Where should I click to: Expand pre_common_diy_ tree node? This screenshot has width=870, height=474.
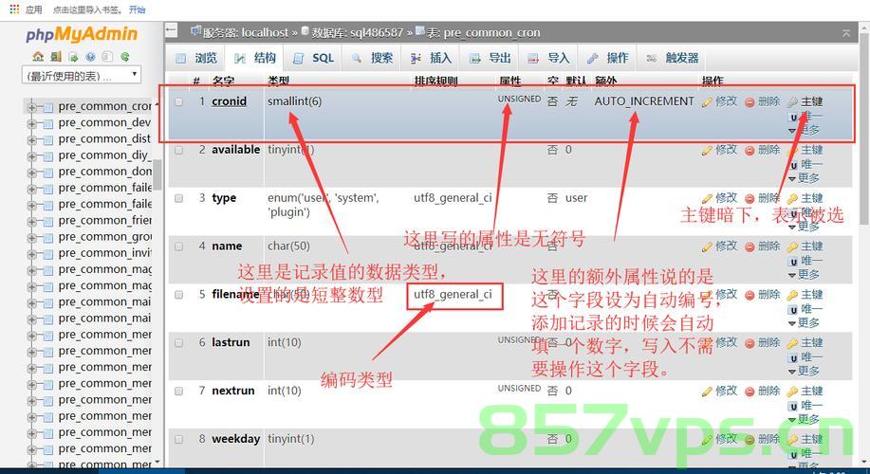coord(31,155)
